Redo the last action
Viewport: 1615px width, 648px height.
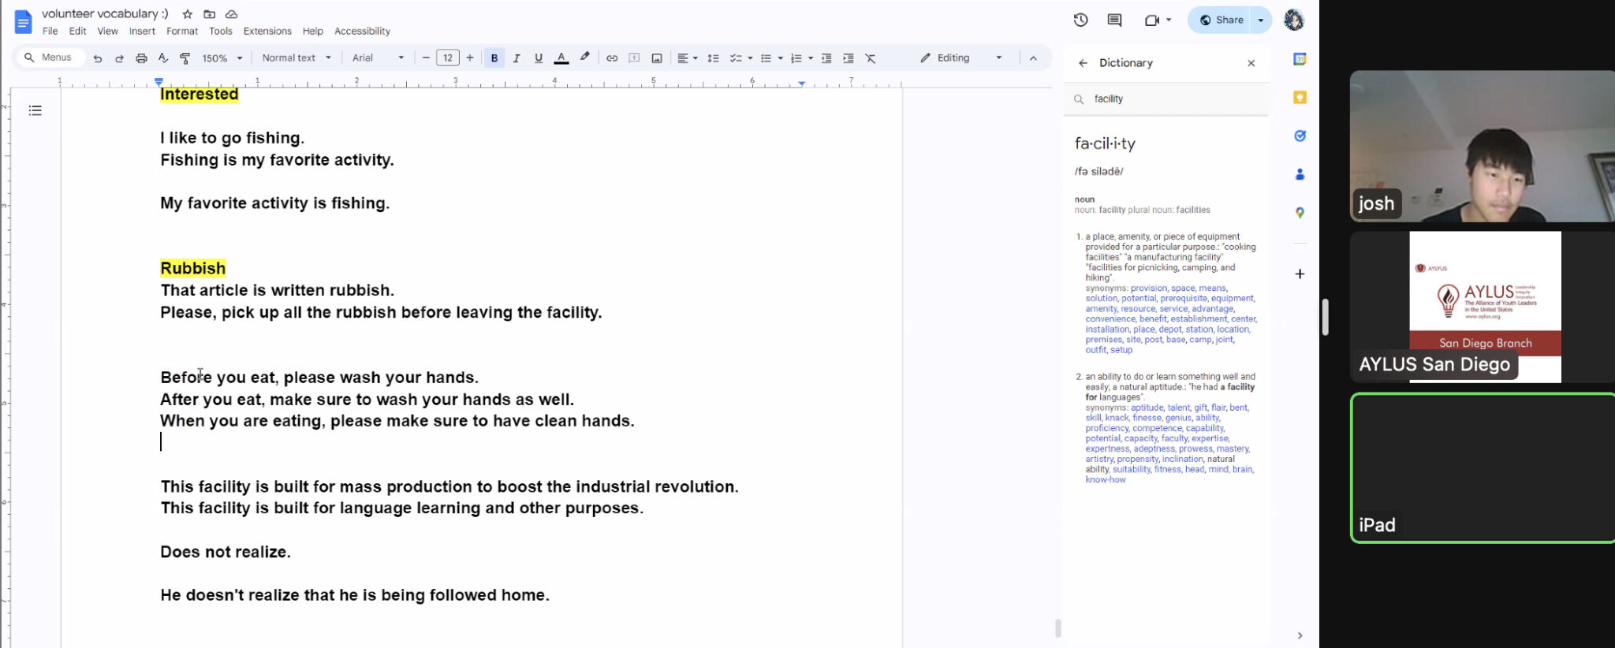pyautogui.click(x=119, y=58)
